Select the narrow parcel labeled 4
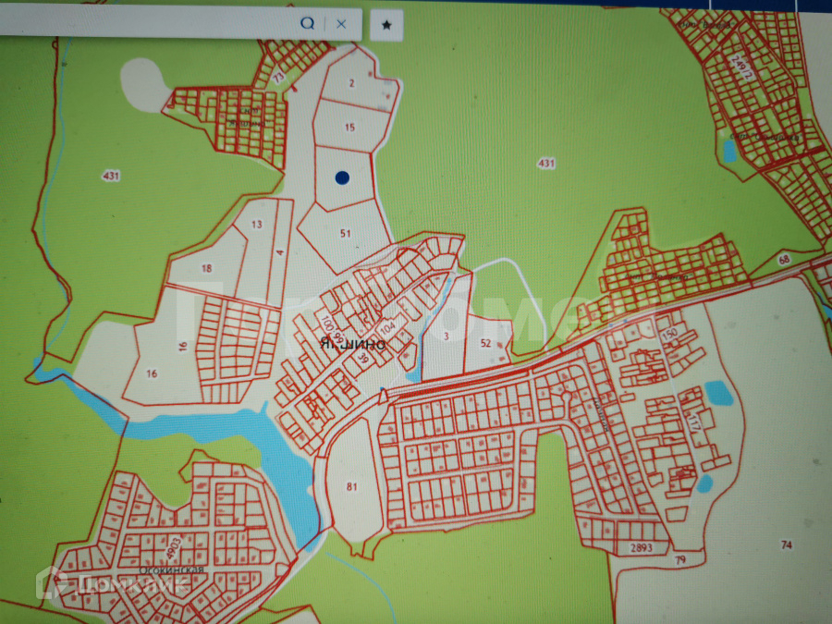The image size is (832, 624). coord(280,252)
